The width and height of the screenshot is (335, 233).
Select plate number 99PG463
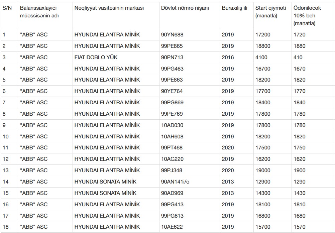172,69
